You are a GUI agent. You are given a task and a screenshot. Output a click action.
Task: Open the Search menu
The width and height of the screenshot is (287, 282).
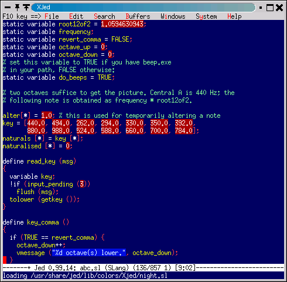pyautogui.click(x=104, y=16)
